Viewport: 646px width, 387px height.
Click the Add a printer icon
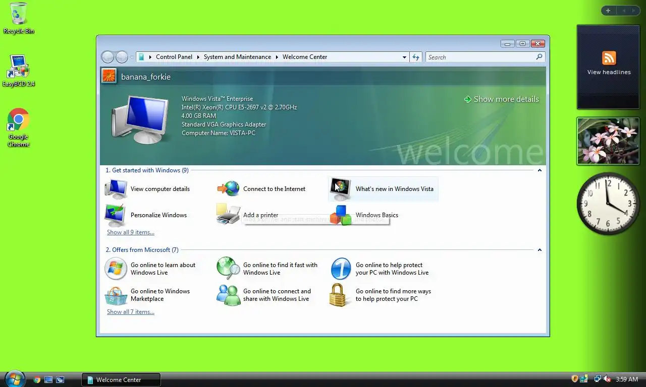pyautogui.click(x=229, y=214)
